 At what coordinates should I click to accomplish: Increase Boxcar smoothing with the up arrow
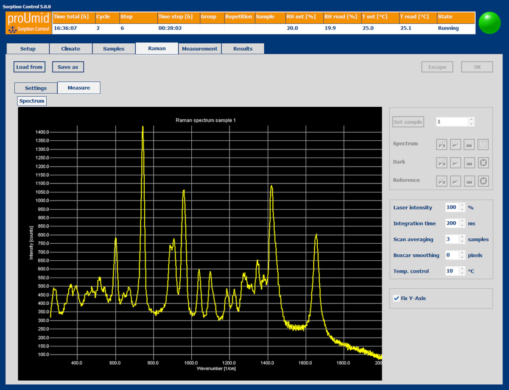462,253
